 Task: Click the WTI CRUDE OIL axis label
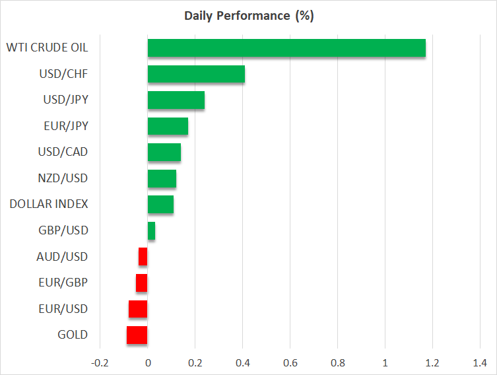tap(46, 48)
